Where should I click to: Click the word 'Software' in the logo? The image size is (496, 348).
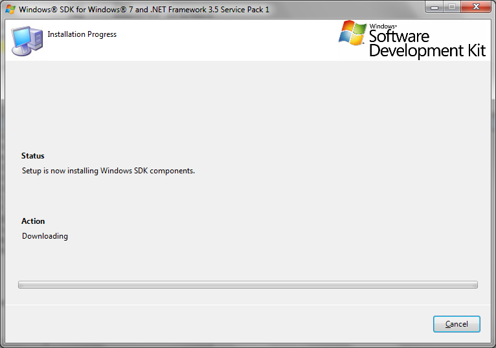[399, 37]
